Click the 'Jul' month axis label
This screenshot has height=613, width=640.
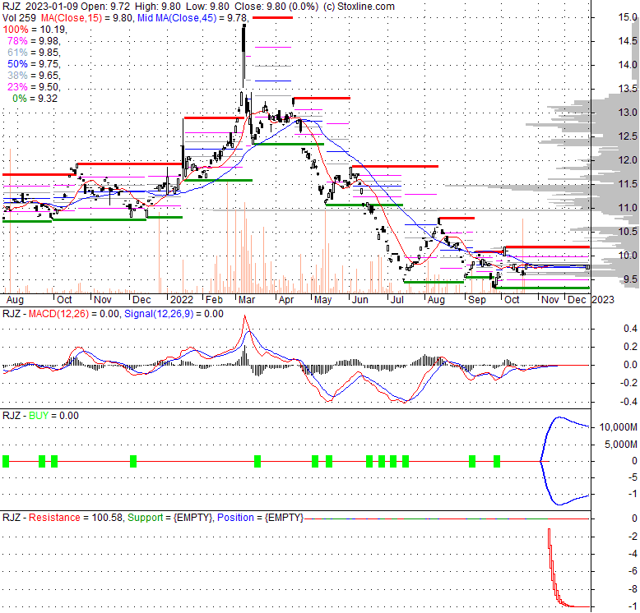(x=397, y=300)
